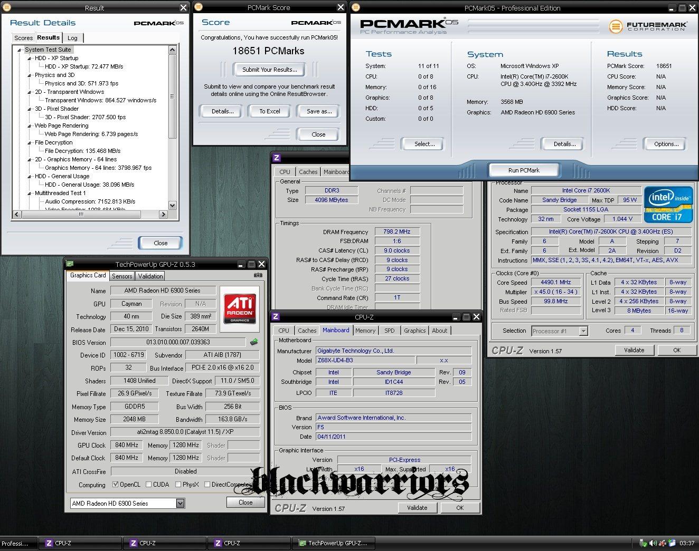This screenshot has height=551, width=699.
Task: Click the Intel Core i7 logo badge
Action: pyautogui.click(x=668, y=204)
